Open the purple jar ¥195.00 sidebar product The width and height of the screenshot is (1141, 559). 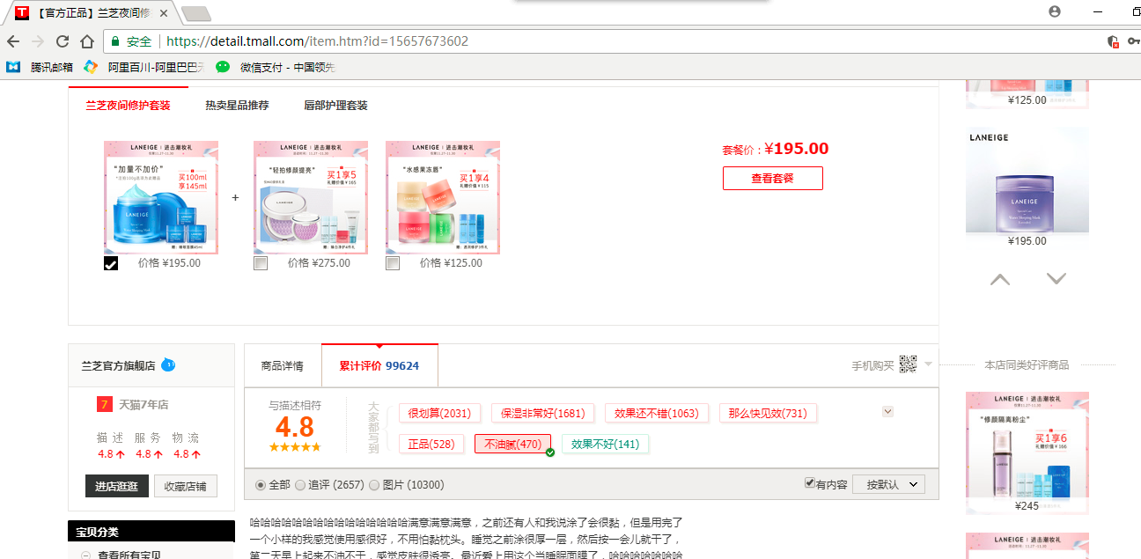(1027, 180)
